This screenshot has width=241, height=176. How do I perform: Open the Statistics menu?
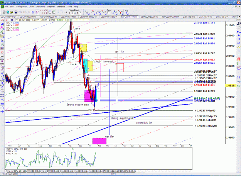(x=61, y=7)
